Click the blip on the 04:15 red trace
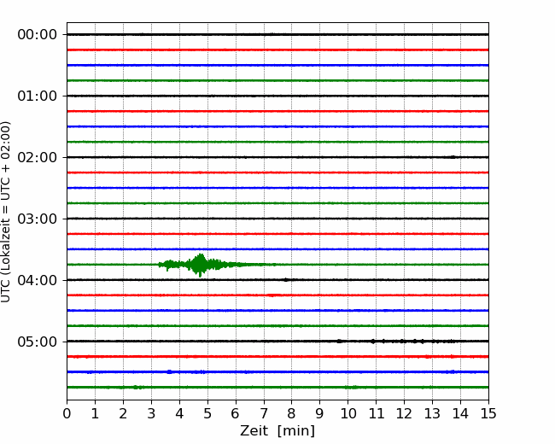The height and width of the screenshot is (444, 555). point(273,295)
